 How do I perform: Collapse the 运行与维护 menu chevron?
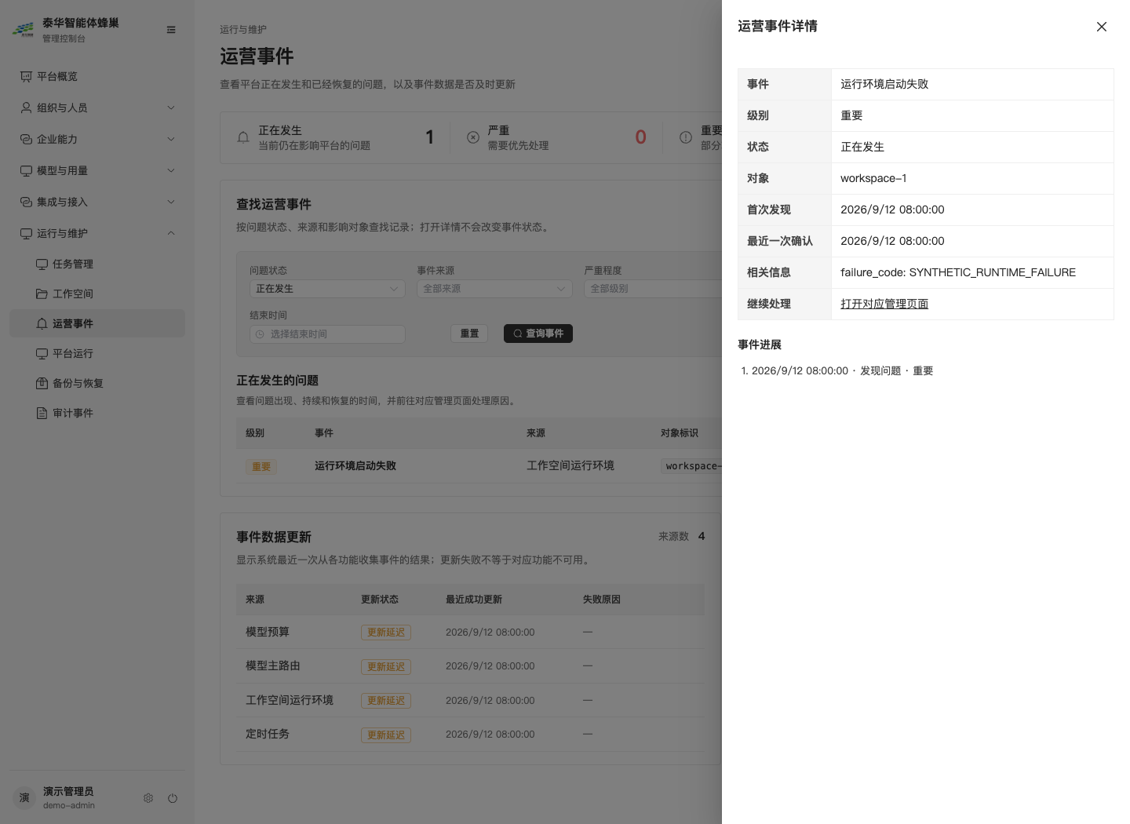coord(171,233)
